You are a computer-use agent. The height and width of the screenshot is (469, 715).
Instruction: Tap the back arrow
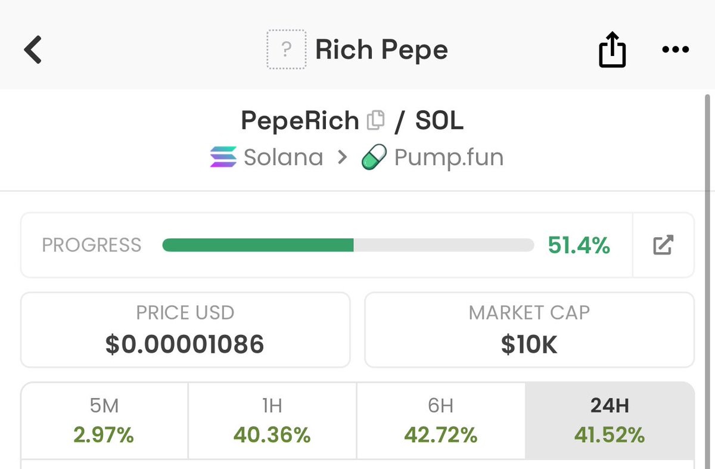coord(33,50)
